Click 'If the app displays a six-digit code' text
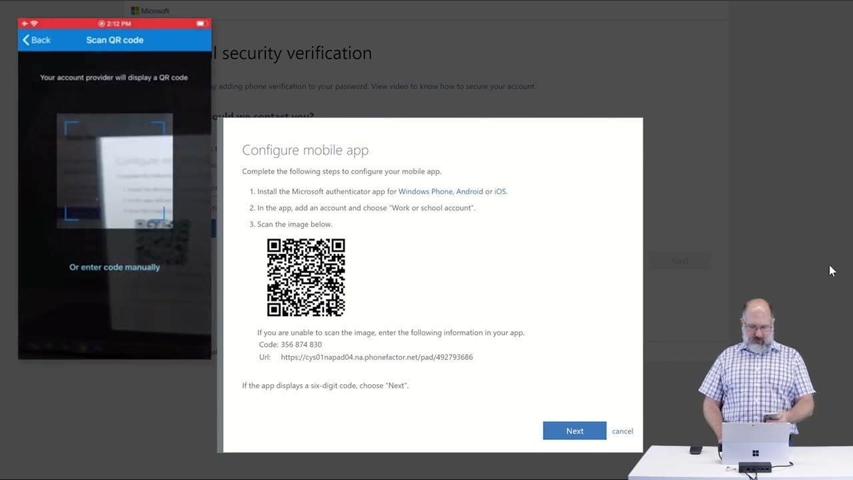 pos(325,385)
